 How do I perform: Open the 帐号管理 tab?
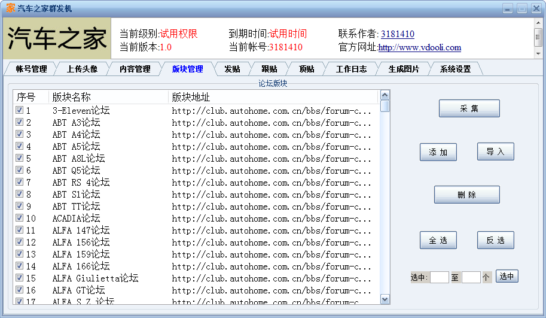pos(31,69)
